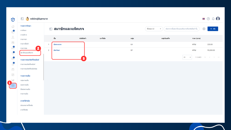
Task: Switch language with the Thai flag icon
Action: (204, 19)
